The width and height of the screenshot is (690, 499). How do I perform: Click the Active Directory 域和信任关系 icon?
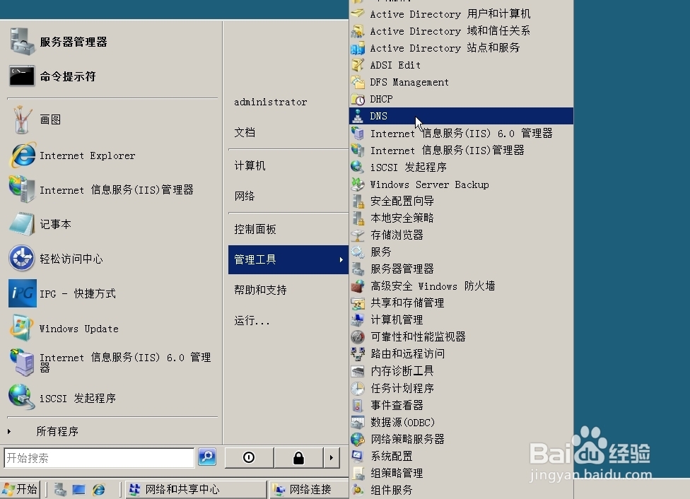(358, 31)
